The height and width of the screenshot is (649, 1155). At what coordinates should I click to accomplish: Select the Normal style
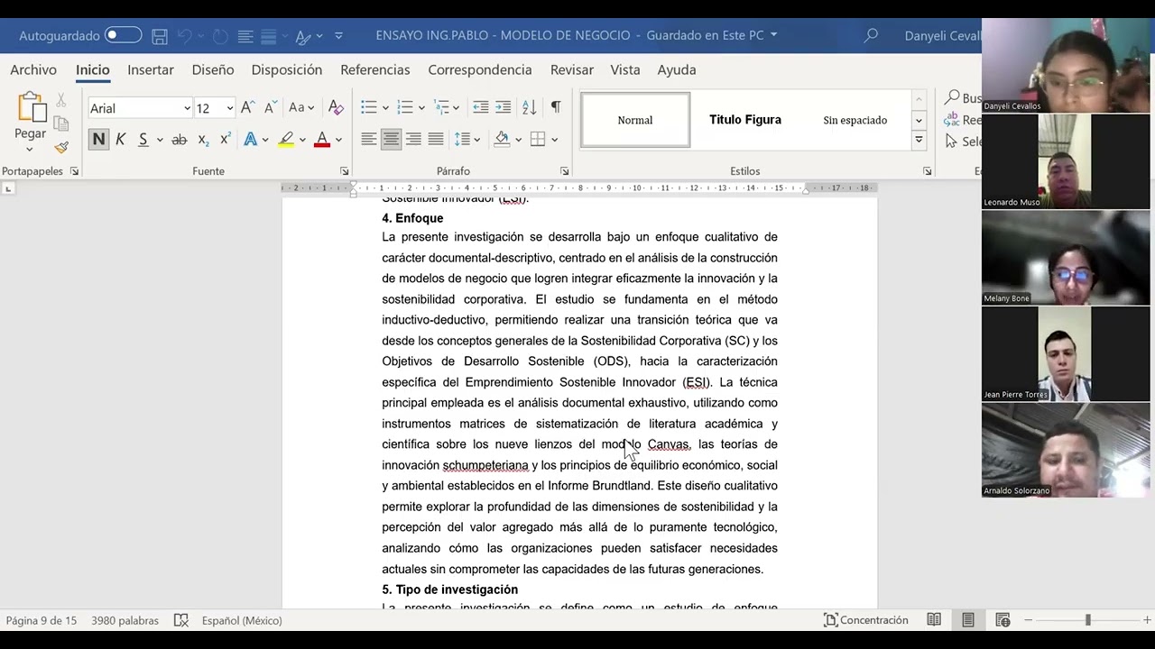click(x=635, y=120)
